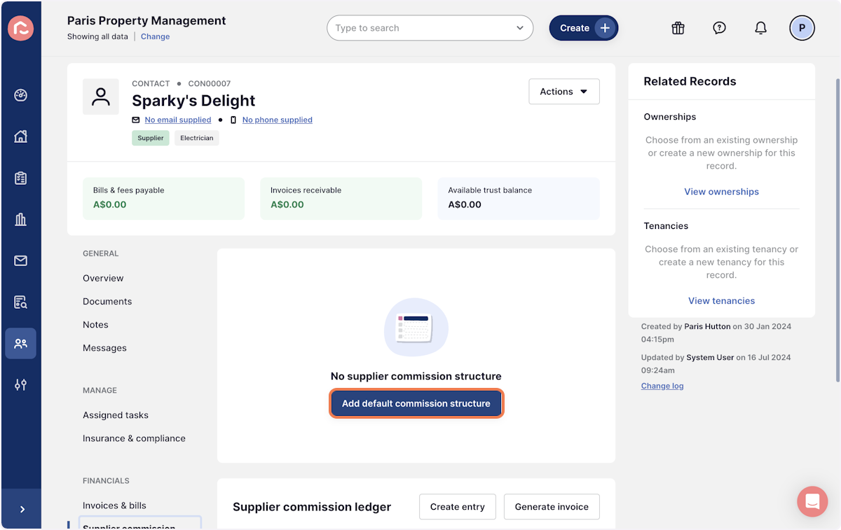
Task: Open the user profile avatar P
Action: click(802, 28)
